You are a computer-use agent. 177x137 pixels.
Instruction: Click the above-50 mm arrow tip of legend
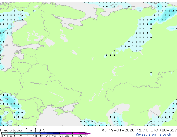[88, 133]
